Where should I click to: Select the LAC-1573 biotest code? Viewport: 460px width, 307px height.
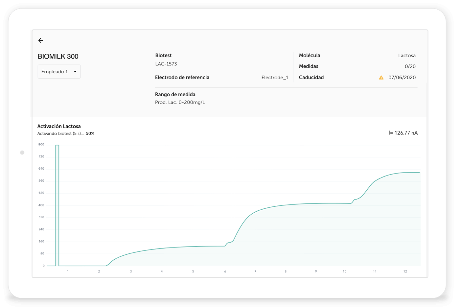click(x=166, y=64)
